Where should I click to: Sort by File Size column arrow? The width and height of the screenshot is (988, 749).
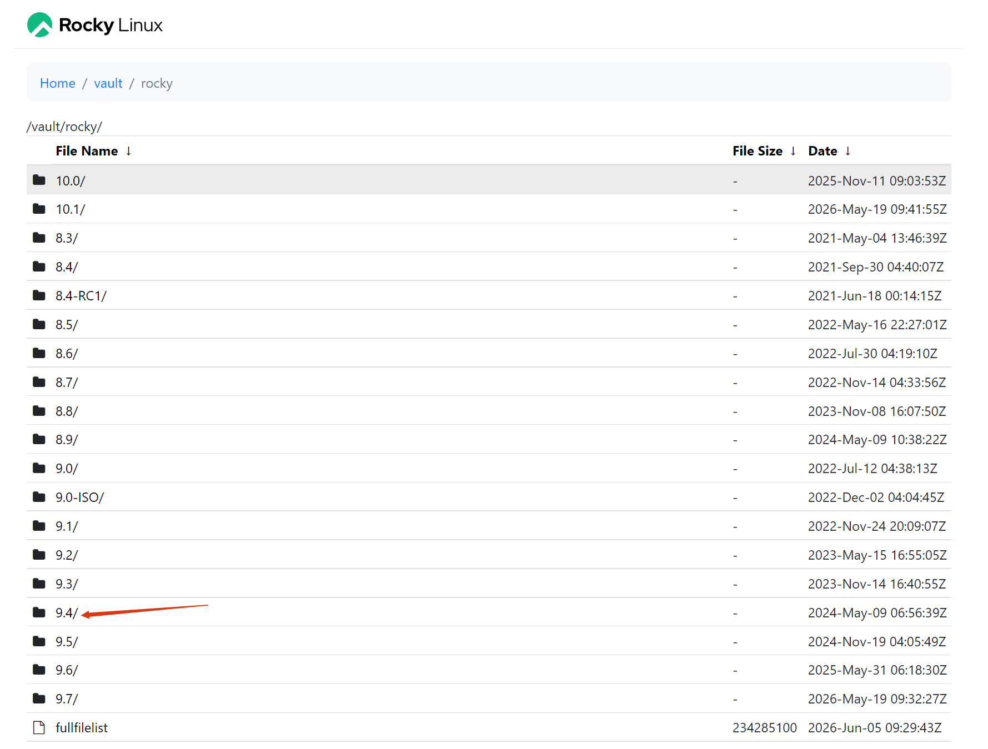(x=793, y=151)
